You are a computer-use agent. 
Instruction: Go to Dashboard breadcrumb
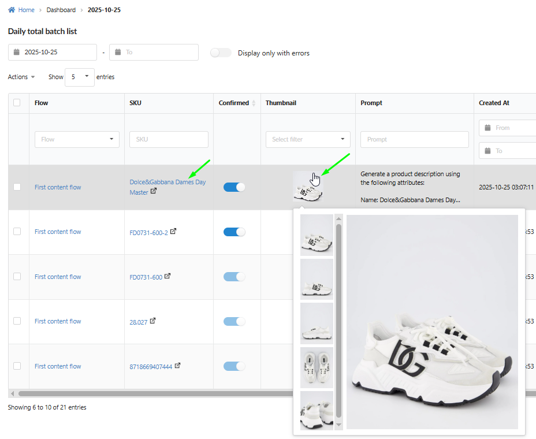tap(61, 10)
